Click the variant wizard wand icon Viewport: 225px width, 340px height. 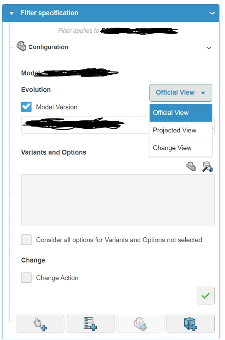pos(207,166)
